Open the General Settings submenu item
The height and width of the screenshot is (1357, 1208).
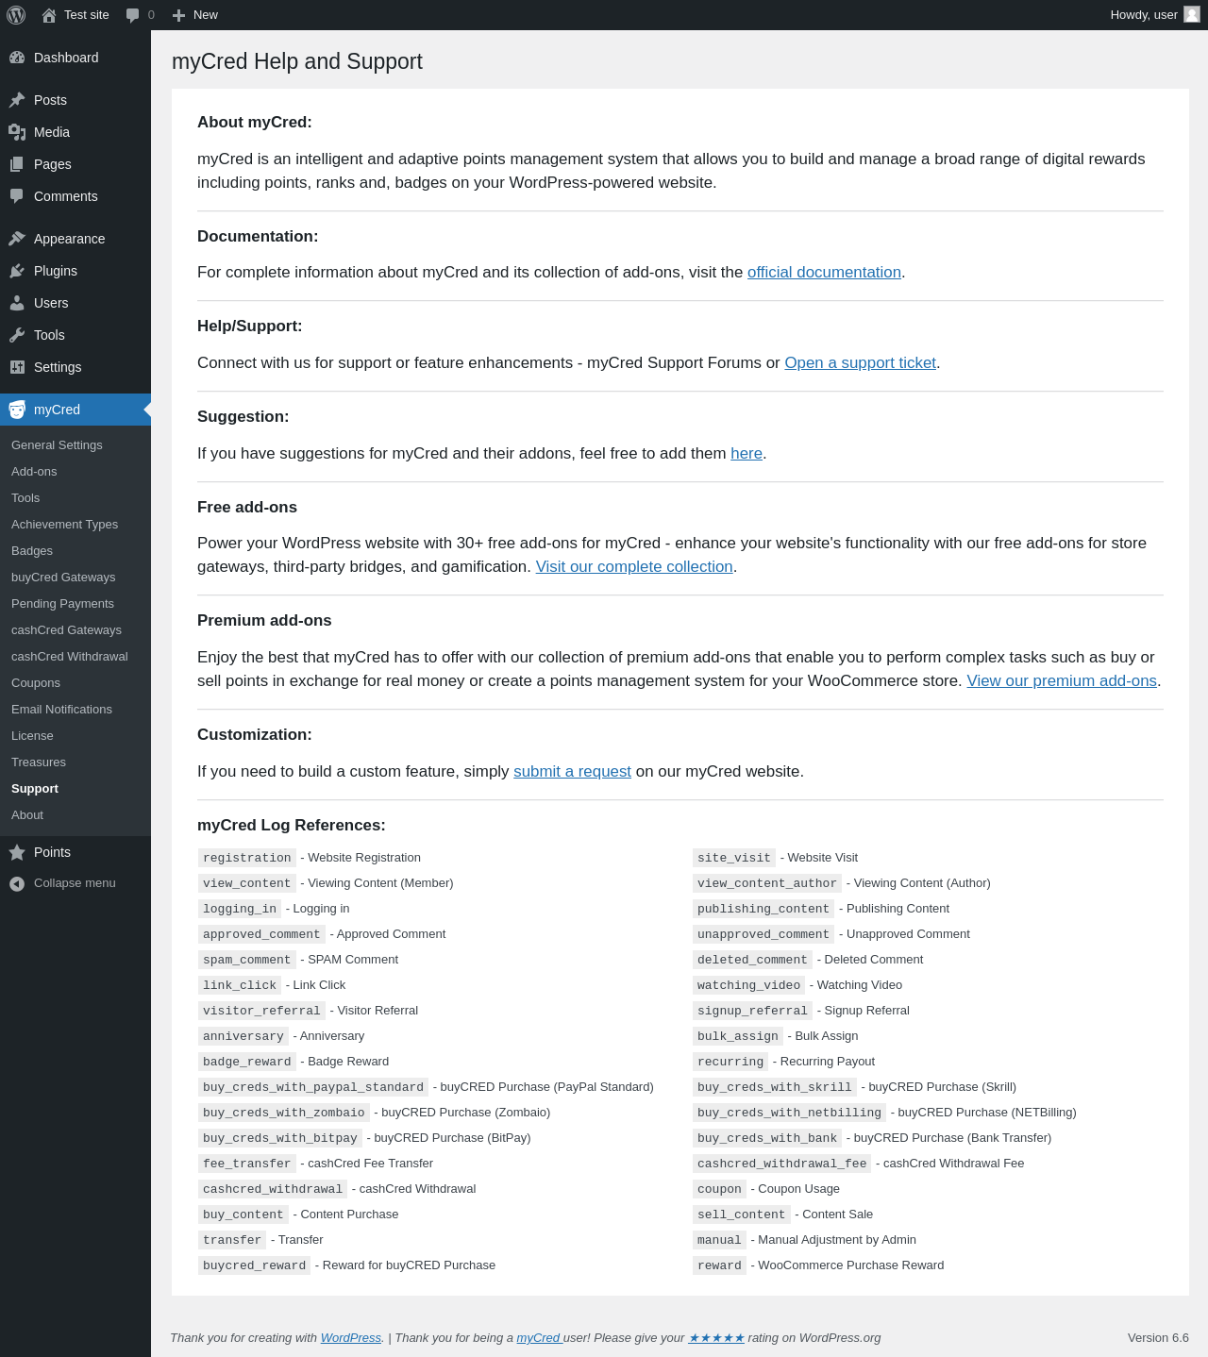(x=57, y=445)
